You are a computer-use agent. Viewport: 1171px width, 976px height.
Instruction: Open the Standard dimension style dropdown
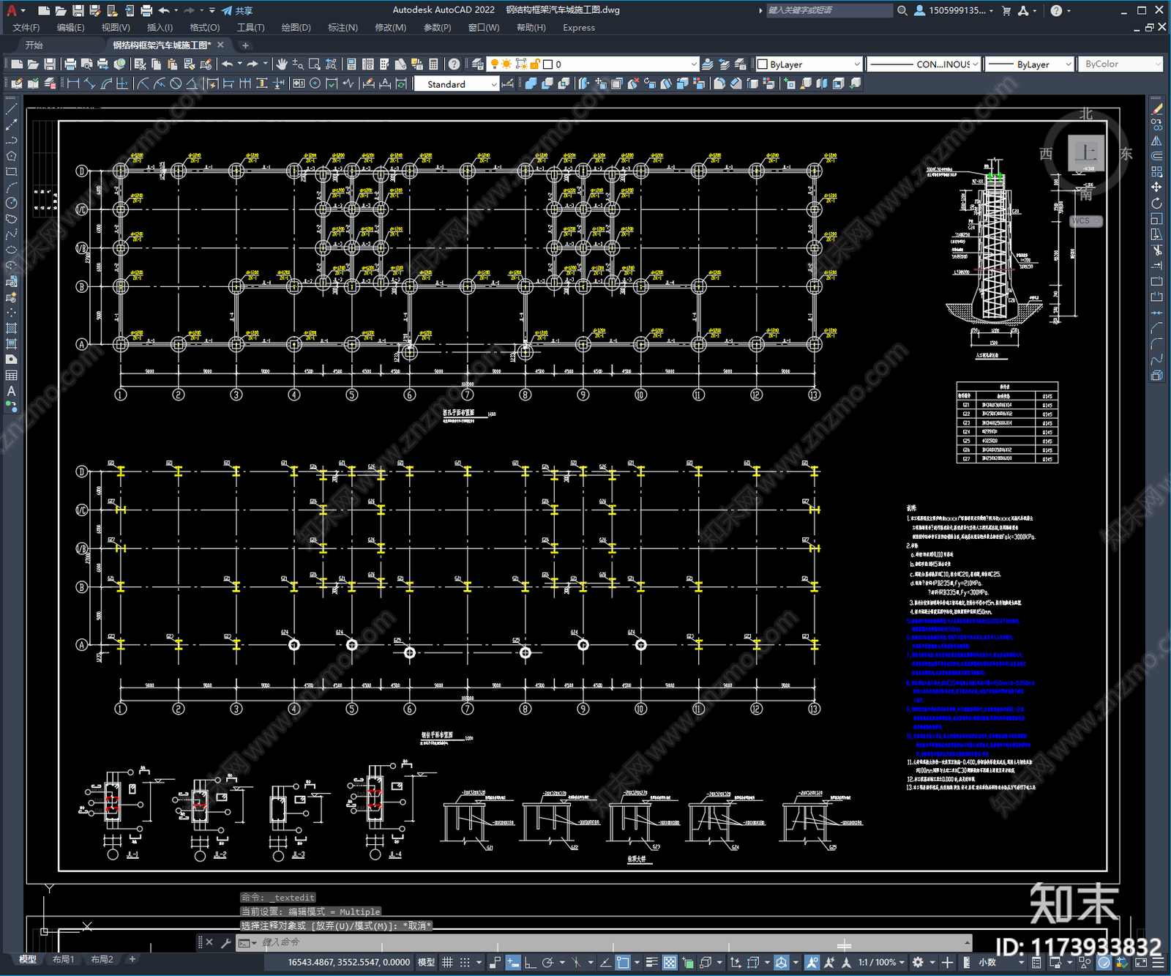point(456,84)
